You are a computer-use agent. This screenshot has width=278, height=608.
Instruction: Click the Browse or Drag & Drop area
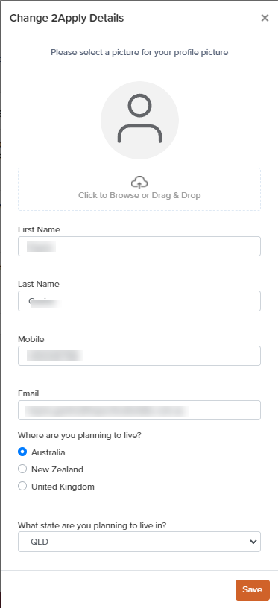click(x=139, y=189)
